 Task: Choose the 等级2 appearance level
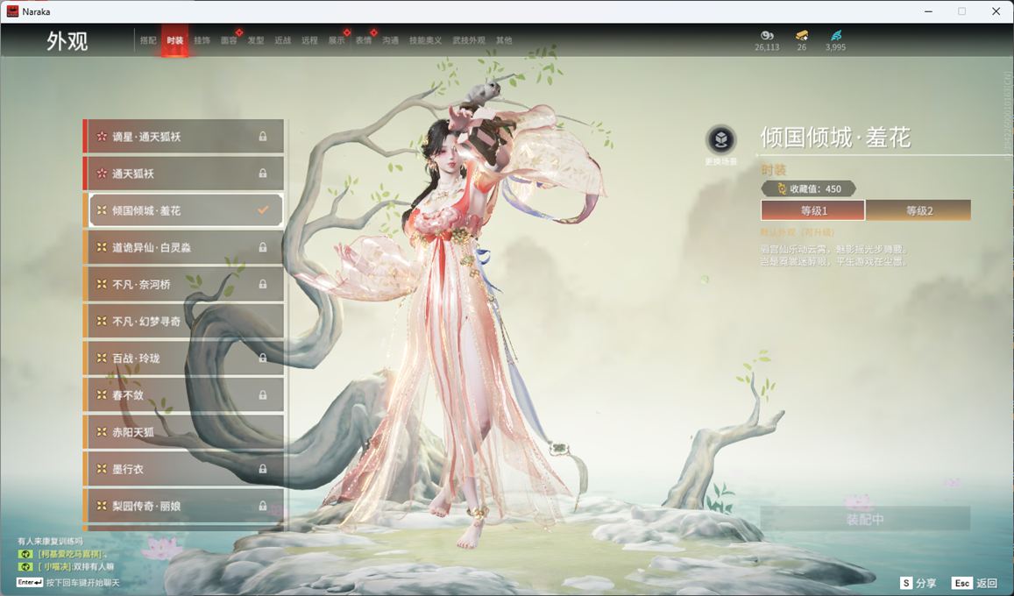tap(918, 210)
